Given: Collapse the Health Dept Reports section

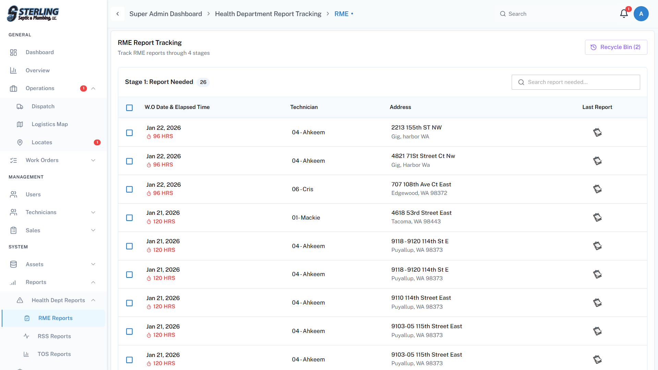Looking at the screenshot, I should pos(93,300).
